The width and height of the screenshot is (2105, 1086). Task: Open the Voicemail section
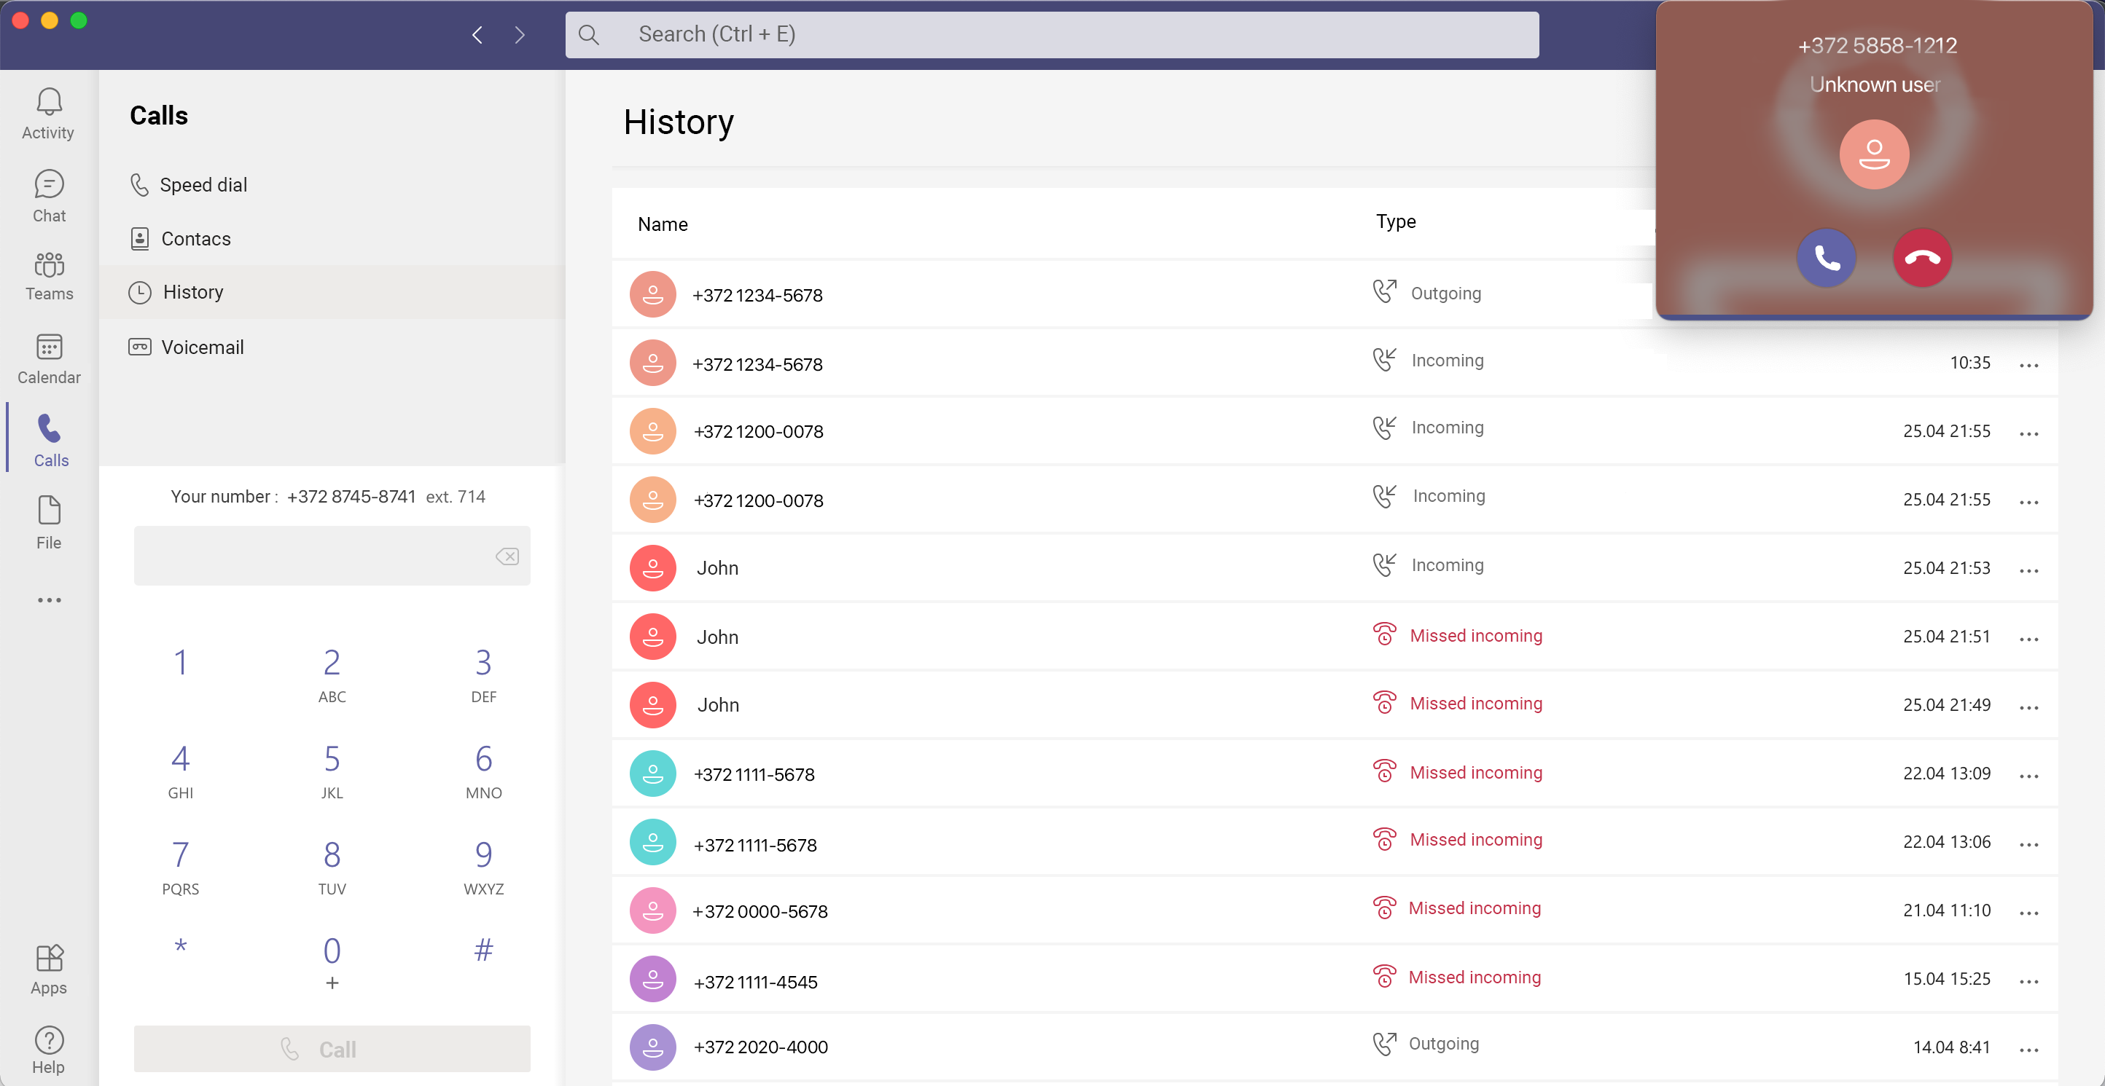click(202, 347)
